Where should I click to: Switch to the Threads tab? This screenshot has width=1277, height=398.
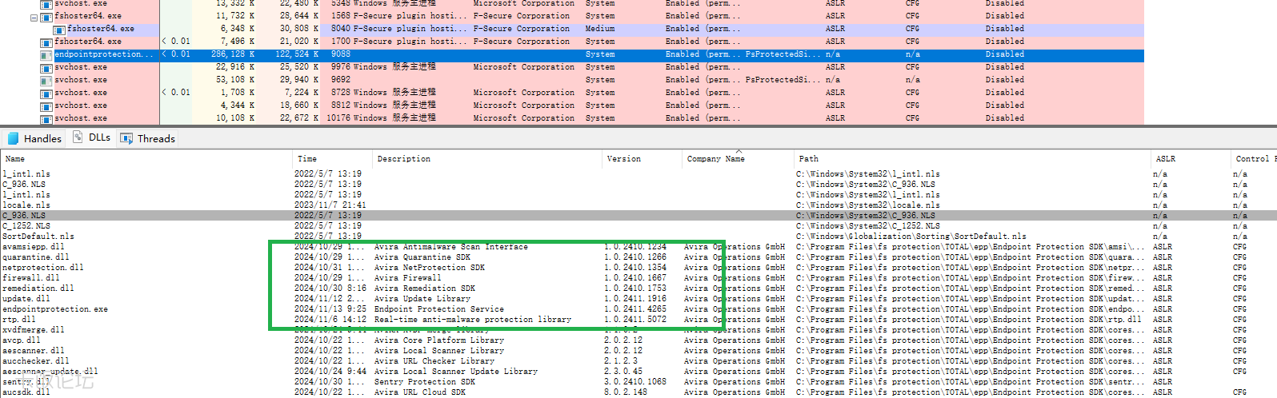[148, 138]
